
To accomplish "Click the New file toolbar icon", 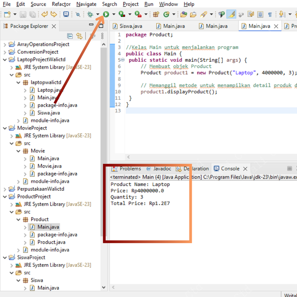I will point(6,14).
